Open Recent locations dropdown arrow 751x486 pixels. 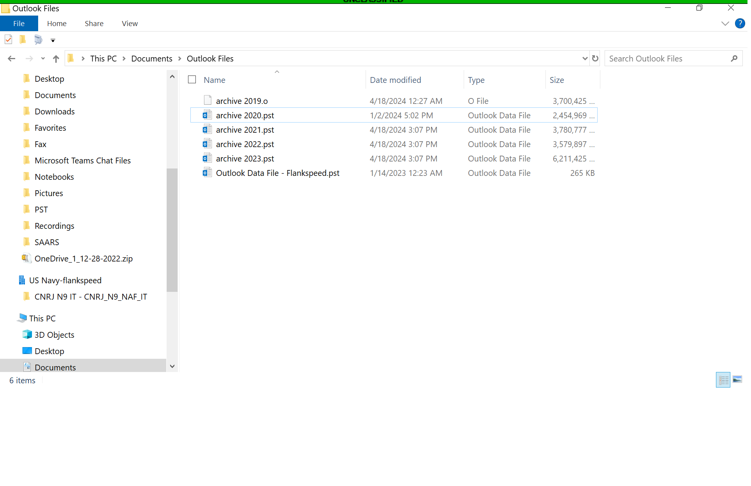43,59
